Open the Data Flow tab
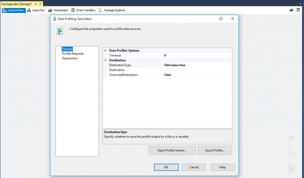The image size is (304, 178). pyautogui.click(x=36, y=10)
